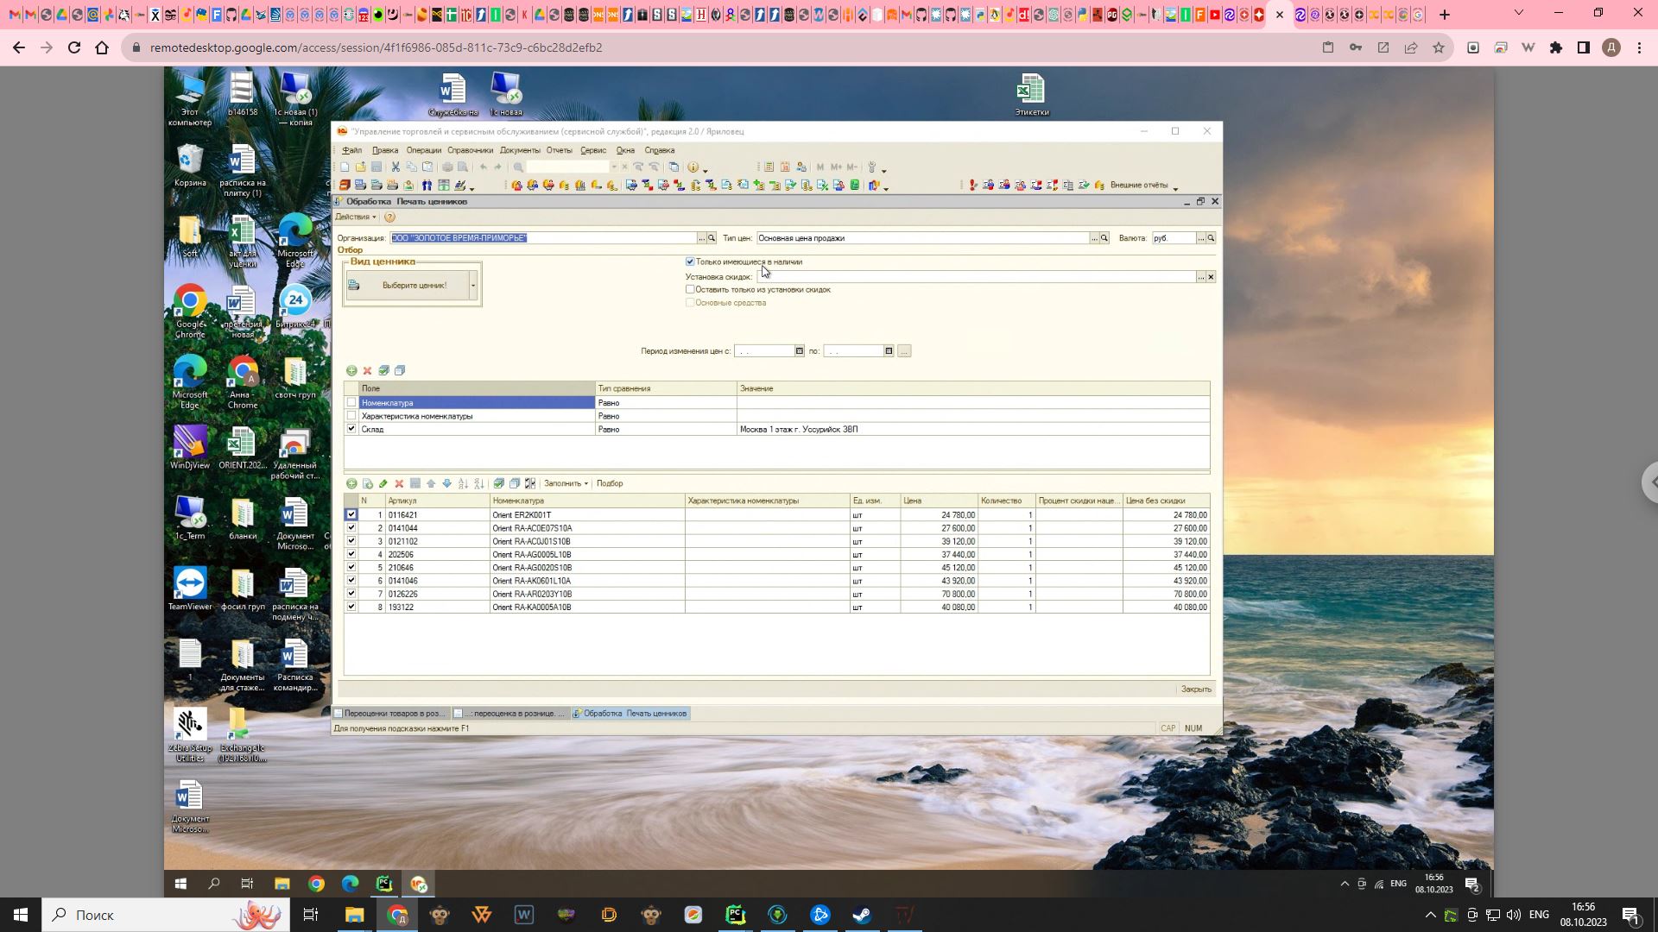Open the calendar picker for price period start date

[800, 351]
